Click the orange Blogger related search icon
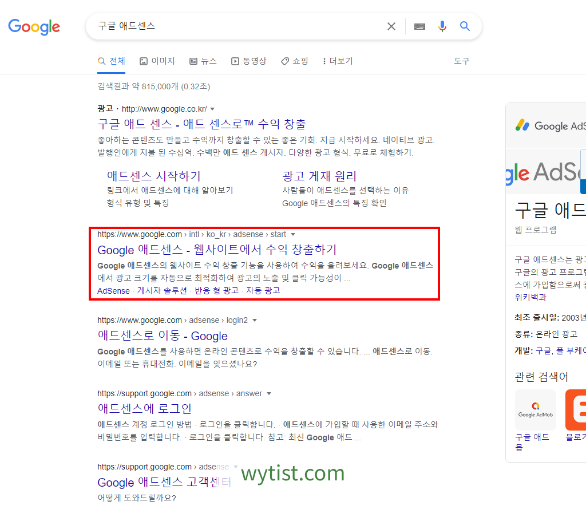This screenshot has width=586, height=509. 576,410
